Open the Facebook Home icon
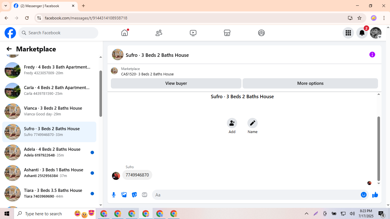 click(x=125, y=33)
